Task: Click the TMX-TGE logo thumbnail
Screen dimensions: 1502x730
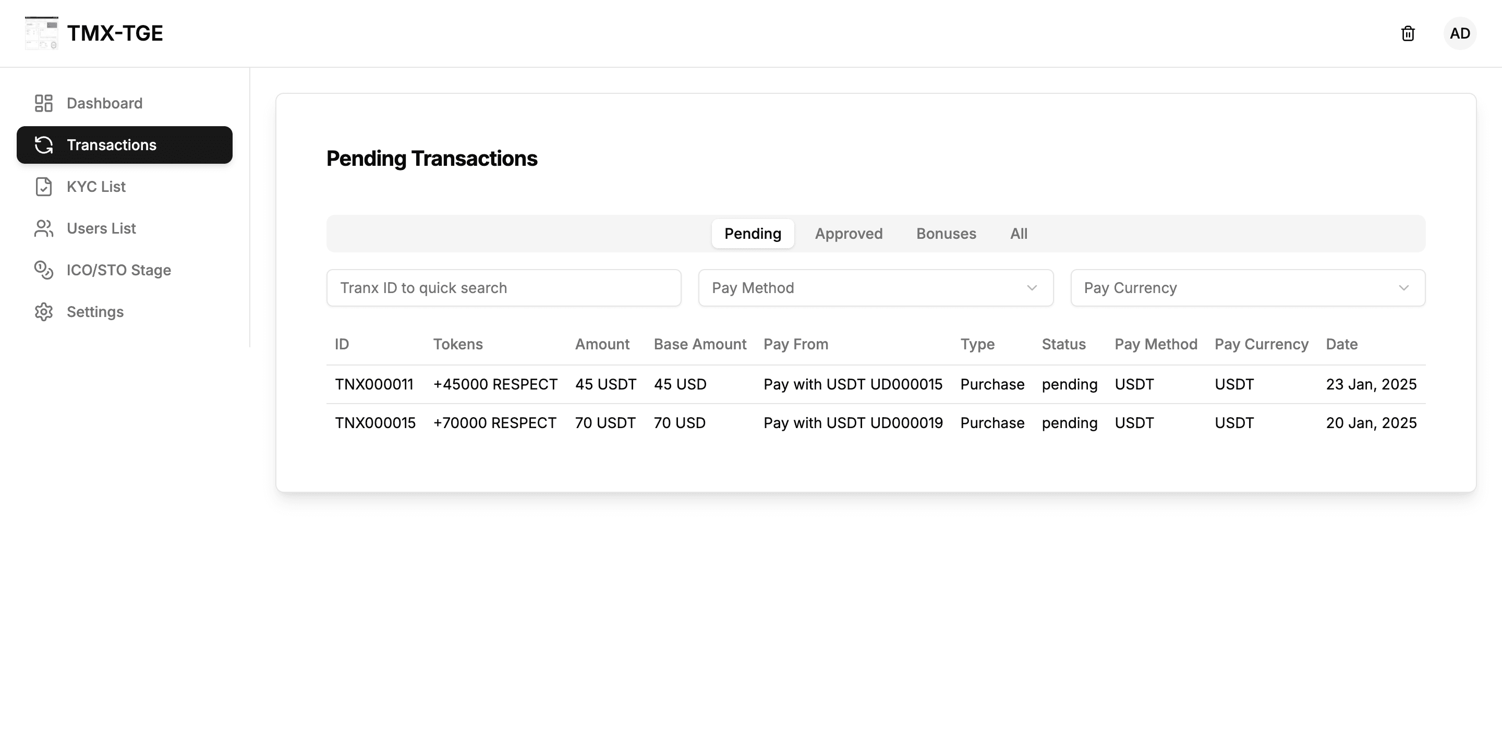Action: pos(41,33)
